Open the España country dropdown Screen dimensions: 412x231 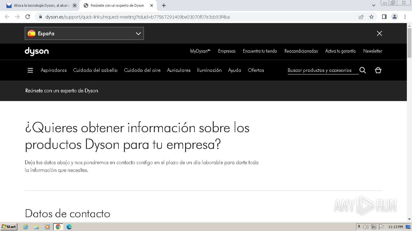click(84, 33)
